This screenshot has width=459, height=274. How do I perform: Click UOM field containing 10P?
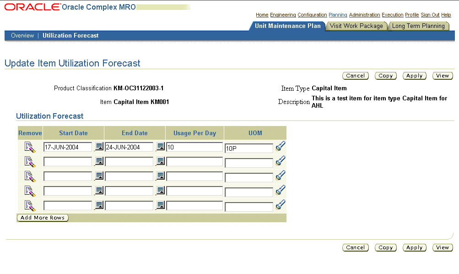(x=249, y=148)
